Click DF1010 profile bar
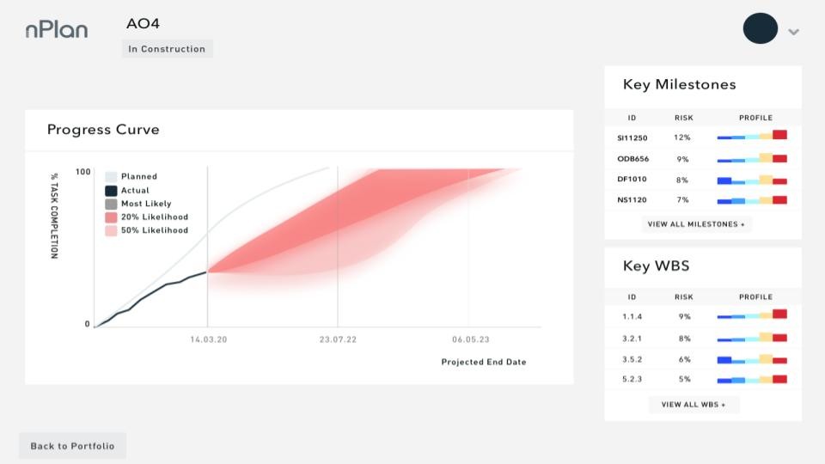The image size is (825, 464). tap(752, 180)
